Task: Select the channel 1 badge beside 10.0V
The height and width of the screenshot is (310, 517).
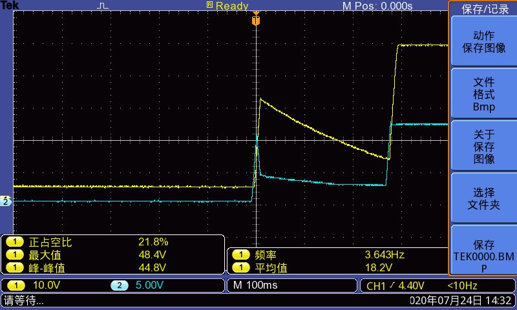Action: 16,285
